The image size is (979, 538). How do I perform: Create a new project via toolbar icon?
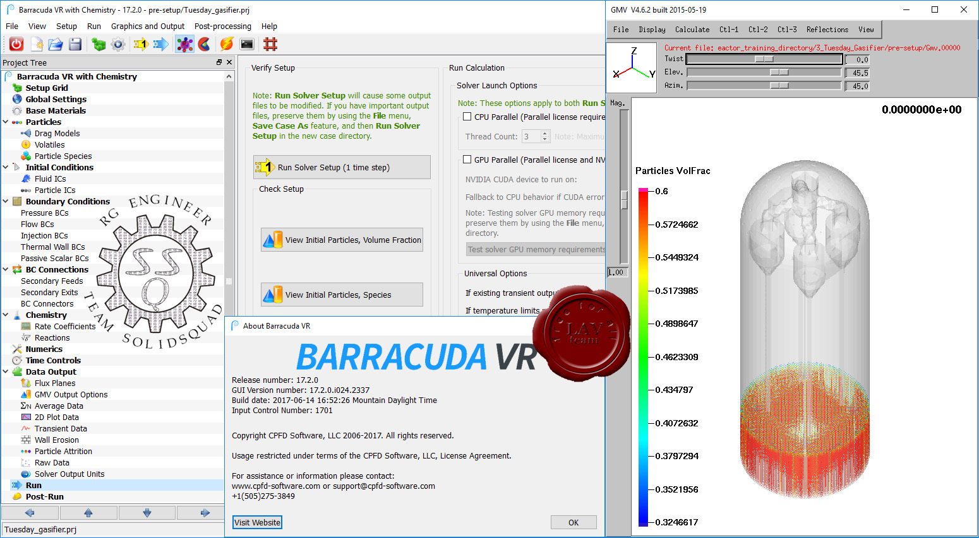pos(37,44)
